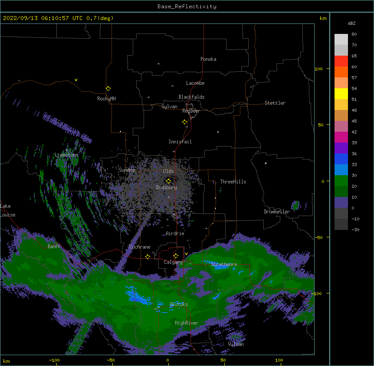Image resolution: width=374 pixels, height=366 pixels.
Task: Click the white asterisk east of Innisfail
Action: point(218,132)
